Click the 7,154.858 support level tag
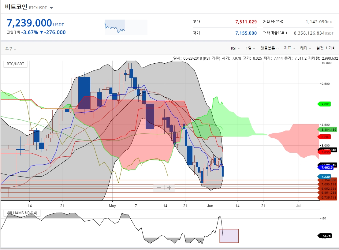Screen dimensions: 339x250 tap(327, 180)
